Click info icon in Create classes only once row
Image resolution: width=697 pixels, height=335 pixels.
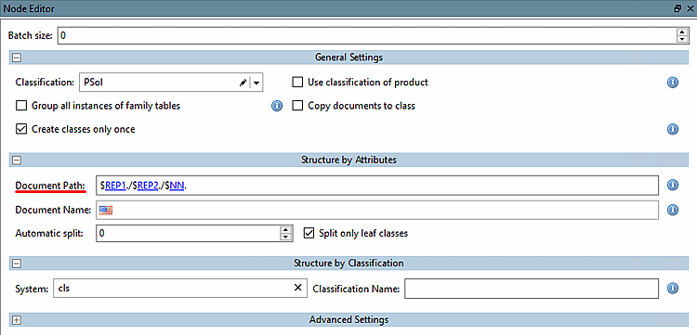tap(673, 129)
